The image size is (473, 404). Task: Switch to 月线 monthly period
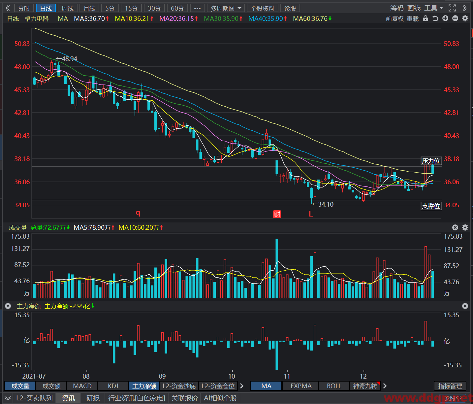[x=89, y=8]
